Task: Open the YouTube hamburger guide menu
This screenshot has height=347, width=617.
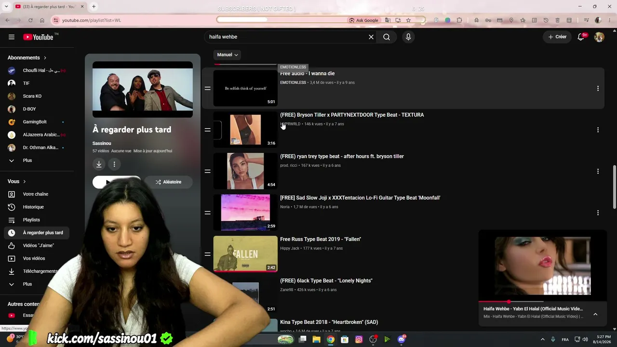Action: [x=12, y=37]
